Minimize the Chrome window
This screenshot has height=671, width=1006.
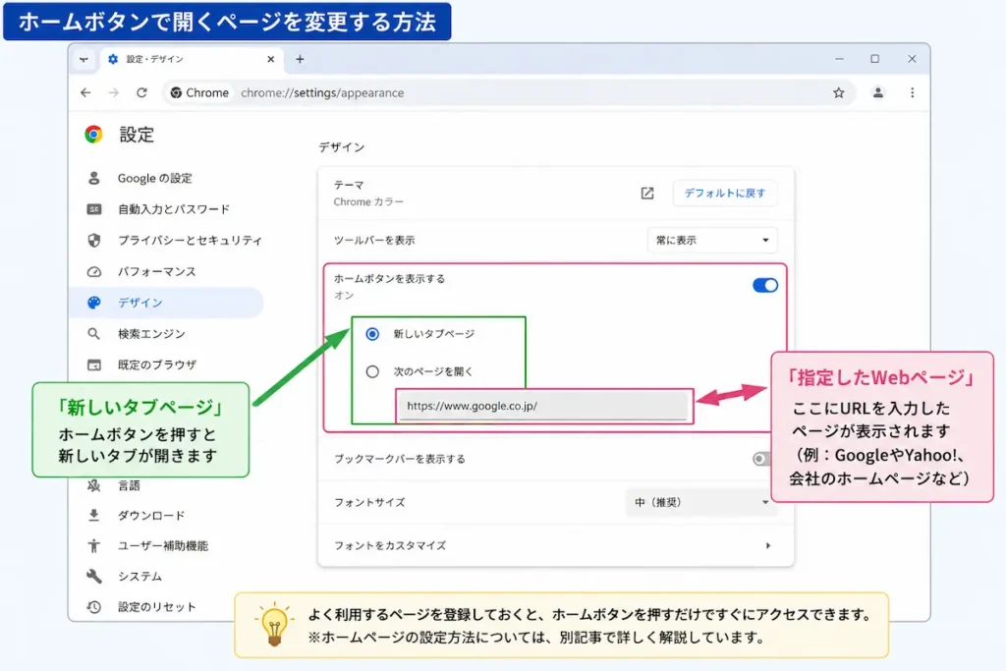pyautogui.click(x=839, y=59)
